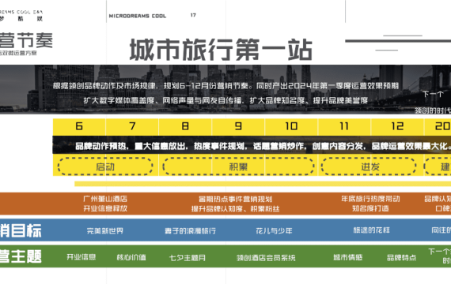Select the month 9 timeline cell
This screenshot has width=451, height=284.
pos(238,126)
